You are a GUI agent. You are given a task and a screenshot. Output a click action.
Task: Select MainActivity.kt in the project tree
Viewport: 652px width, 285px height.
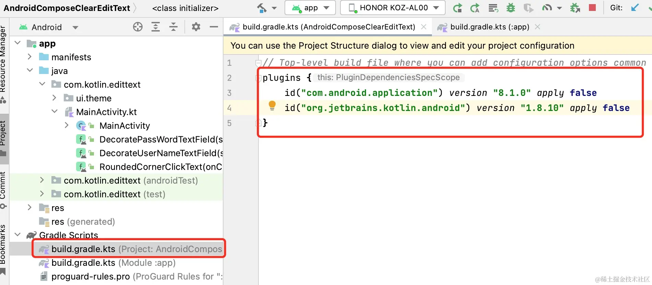[106, 112]
